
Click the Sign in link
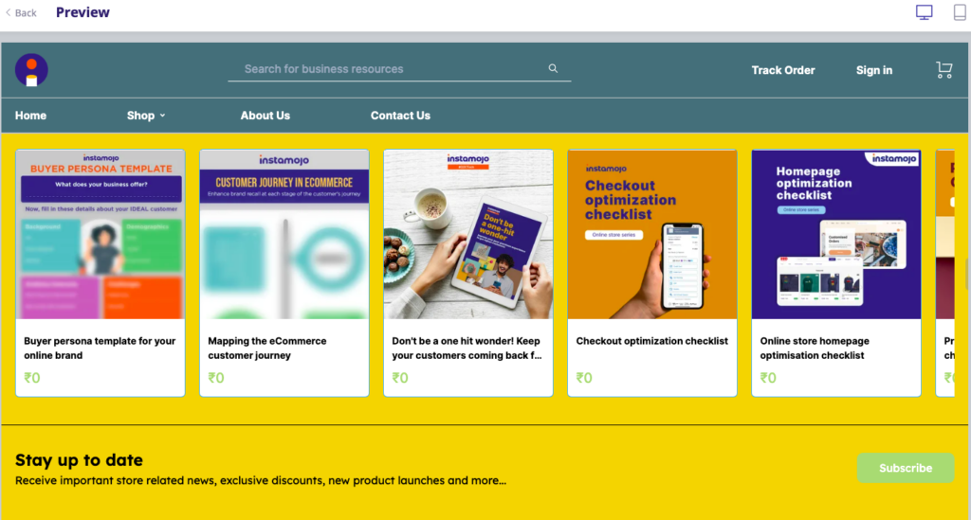pyautogui.click(x=873, y=70)
